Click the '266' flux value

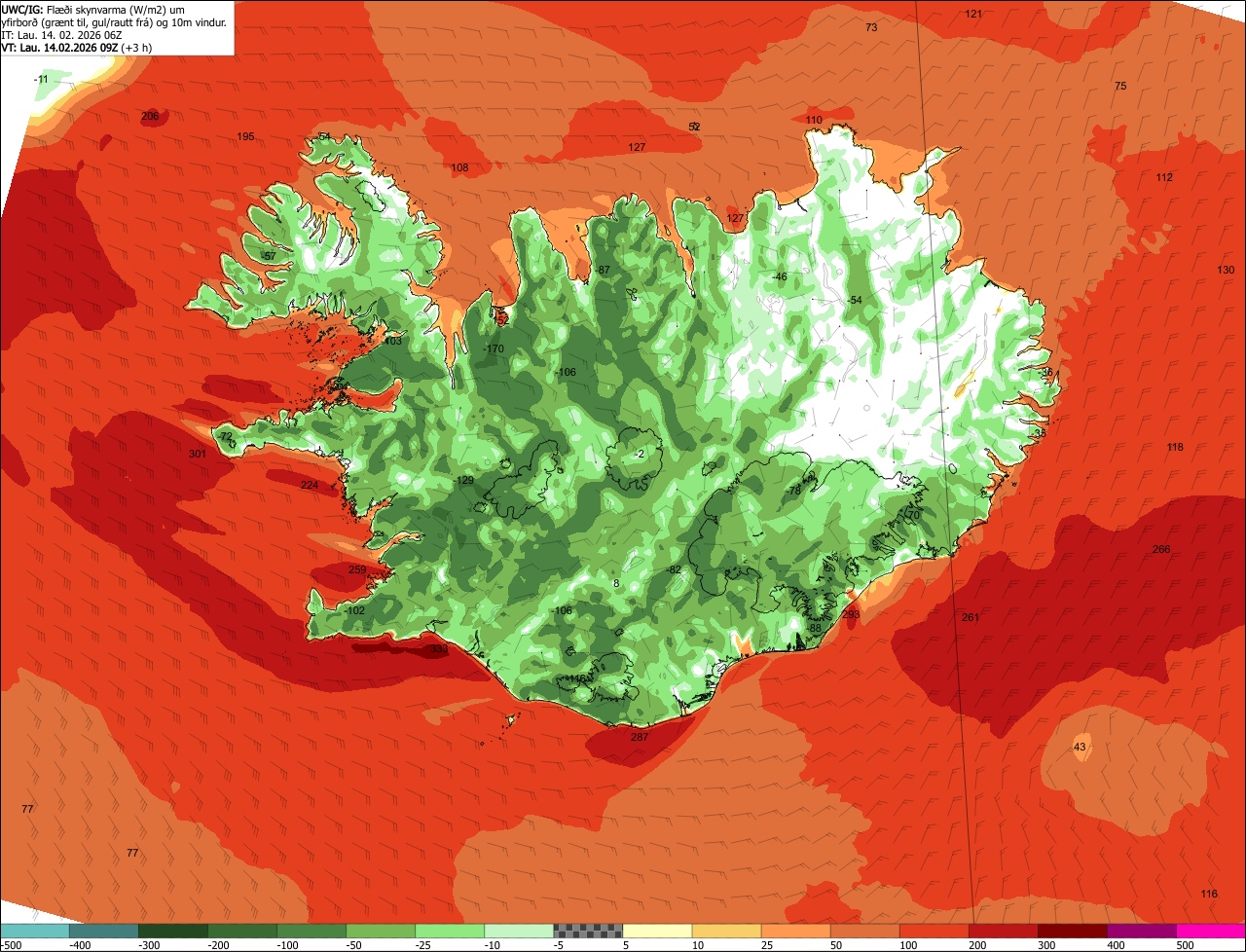coord(1161,549)
